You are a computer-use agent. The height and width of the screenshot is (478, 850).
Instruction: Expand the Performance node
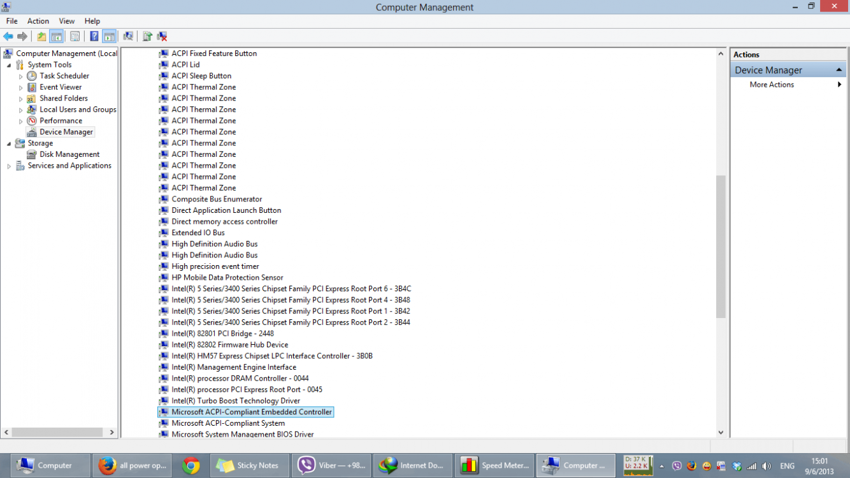pyautogui.click(x=20, y=121)
